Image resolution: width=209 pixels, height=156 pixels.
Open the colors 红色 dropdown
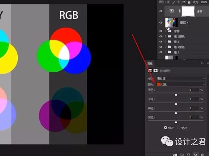[x=180, y=84]
